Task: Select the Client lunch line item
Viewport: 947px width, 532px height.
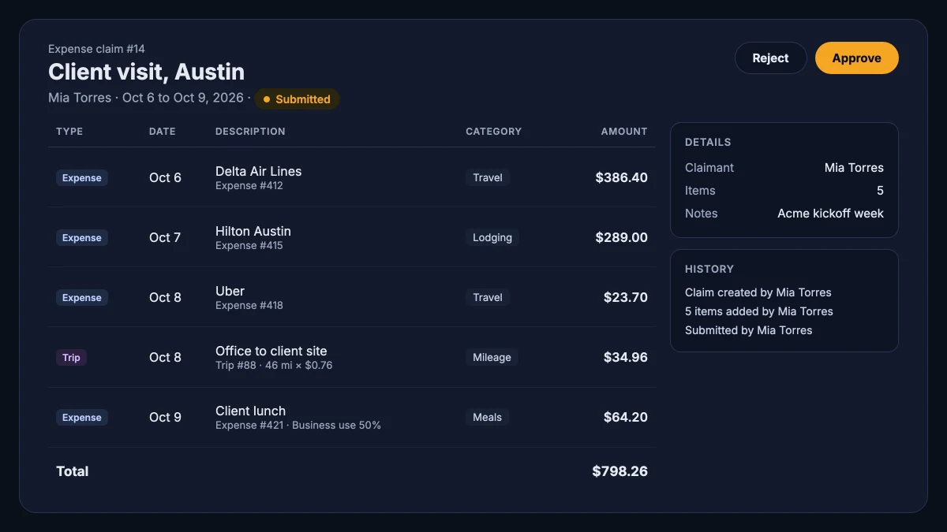Action: click(x=352, y=417)
